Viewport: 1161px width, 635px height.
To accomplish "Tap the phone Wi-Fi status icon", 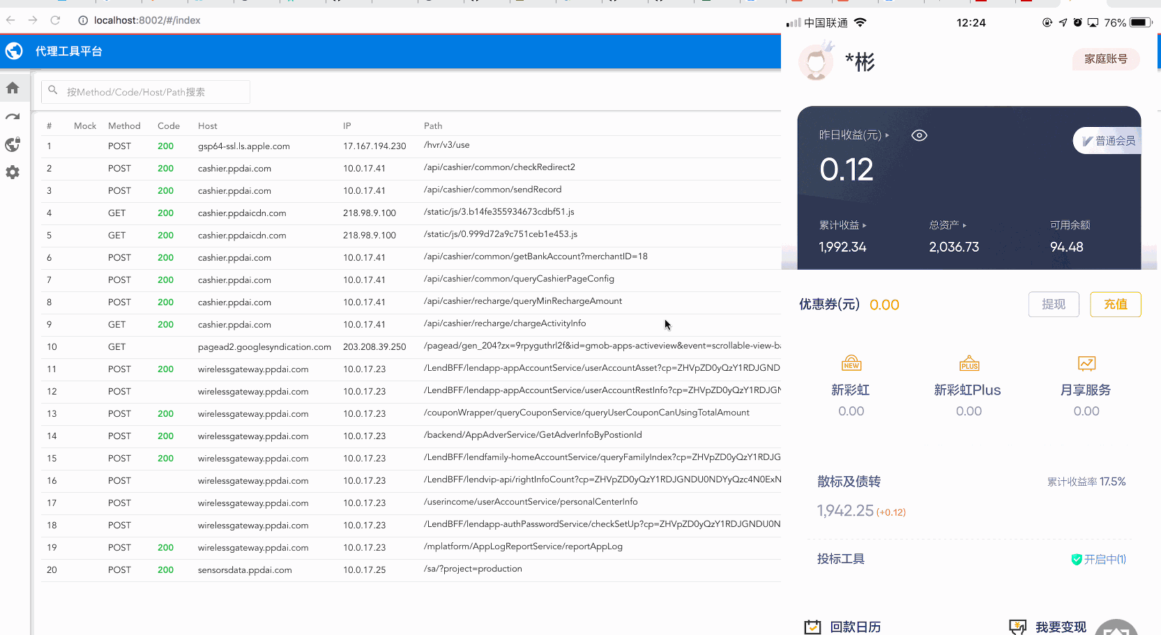I will tap(860, 22).
